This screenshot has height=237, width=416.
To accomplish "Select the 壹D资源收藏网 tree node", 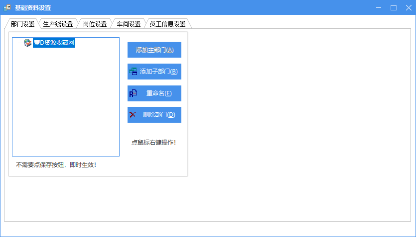I will tap(54, 43).
